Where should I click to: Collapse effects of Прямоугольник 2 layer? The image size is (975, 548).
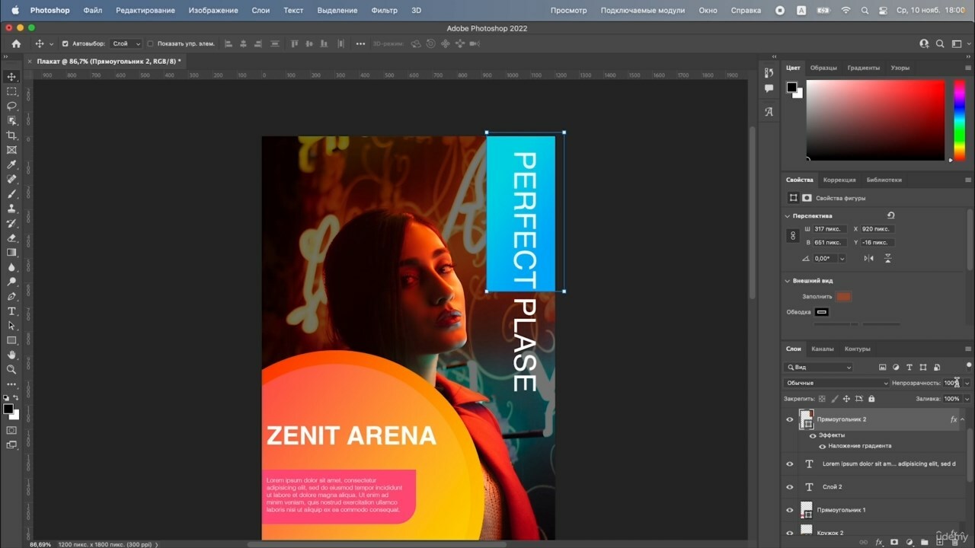[963, 419]
